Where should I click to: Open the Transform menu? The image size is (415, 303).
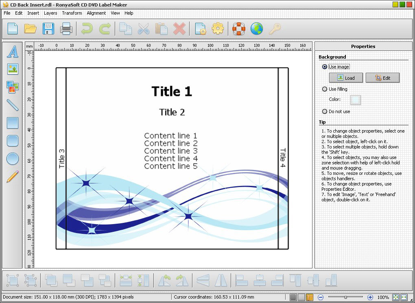click(72, 13)
